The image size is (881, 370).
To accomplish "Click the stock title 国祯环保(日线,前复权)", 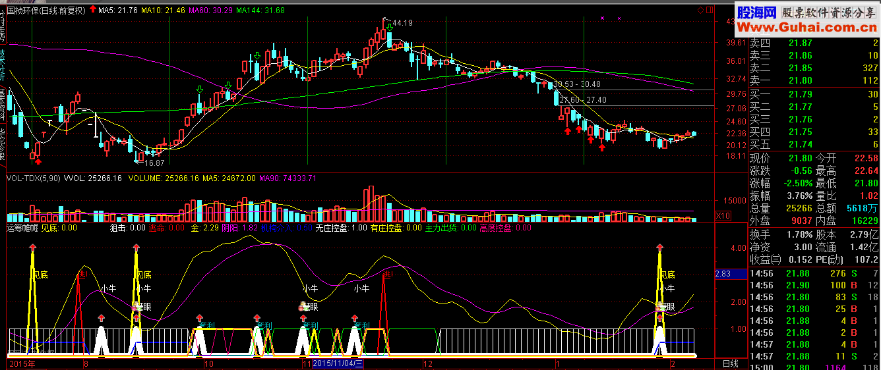I will coord(46,11).
